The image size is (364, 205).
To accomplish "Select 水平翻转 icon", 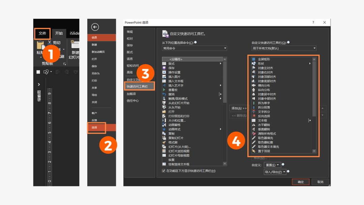I will click(x=254, y=125).
